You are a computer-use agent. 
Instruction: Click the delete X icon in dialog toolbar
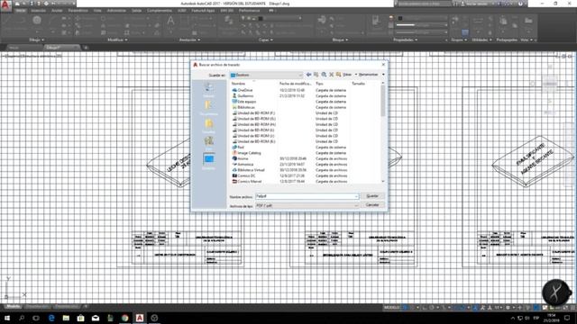[x=331, y=75]
